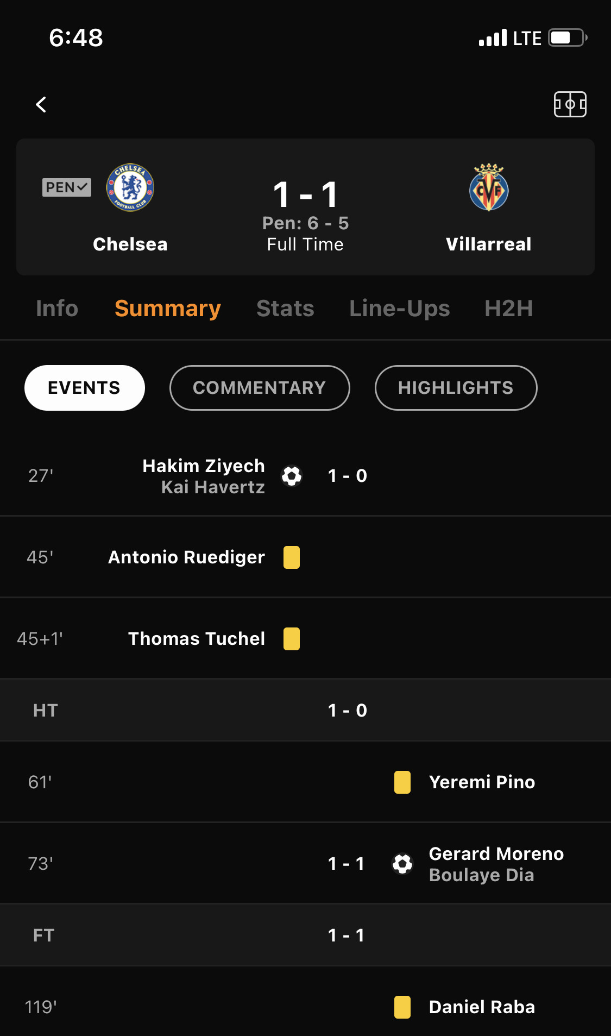The image size is (611, 1036).
Task: Select the EVENTS filter pill
Action: tap(85, 388)
